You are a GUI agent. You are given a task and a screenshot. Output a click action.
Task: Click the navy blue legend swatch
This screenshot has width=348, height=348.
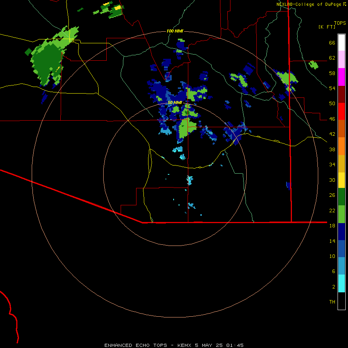(341, 232)
